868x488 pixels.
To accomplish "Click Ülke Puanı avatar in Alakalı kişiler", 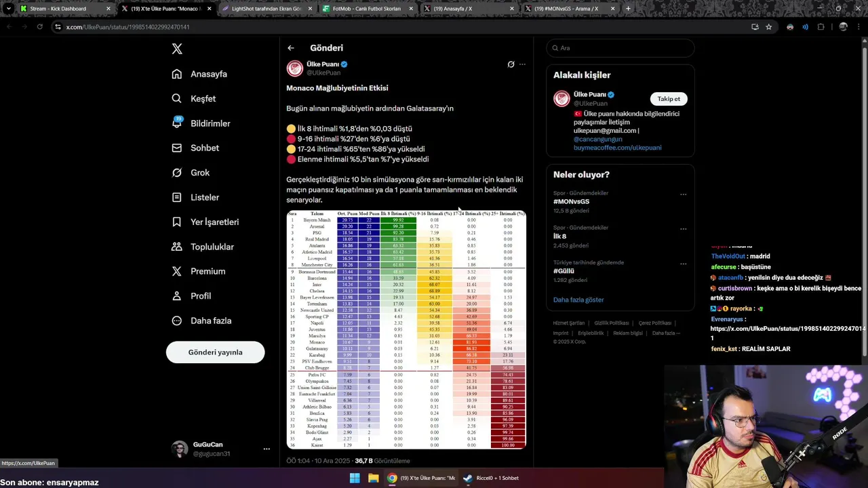I will point(561,98).
